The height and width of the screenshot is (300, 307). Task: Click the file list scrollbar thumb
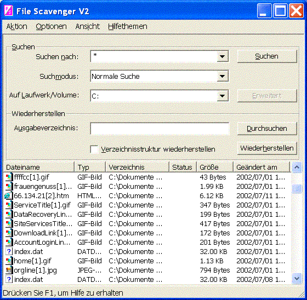(x=297, y=188)
